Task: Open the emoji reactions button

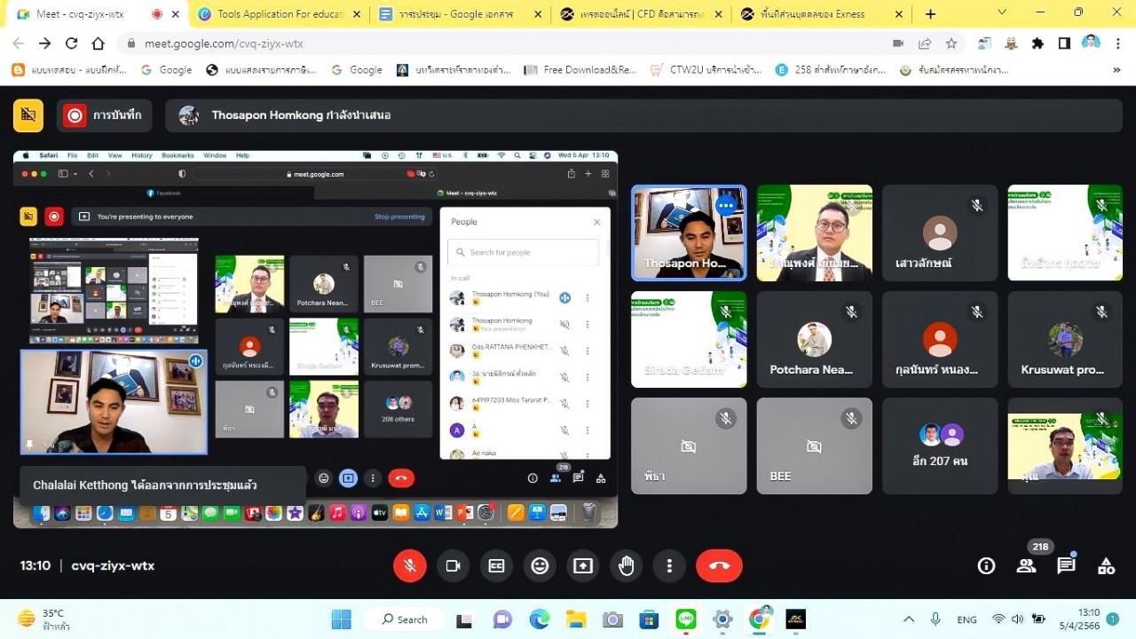Action: click(x=540, y=565)
